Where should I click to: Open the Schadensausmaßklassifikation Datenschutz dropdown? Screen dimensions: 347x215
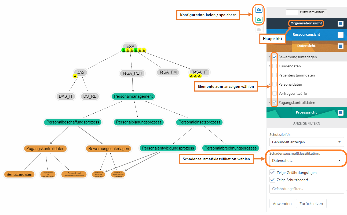pos(306,161)
